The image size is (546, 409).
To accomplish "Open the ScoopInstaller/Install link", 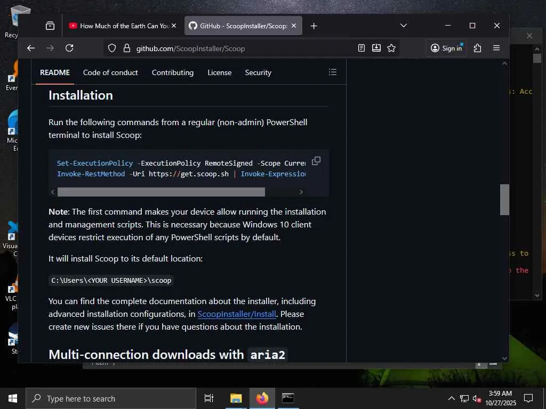I will 237,314.
